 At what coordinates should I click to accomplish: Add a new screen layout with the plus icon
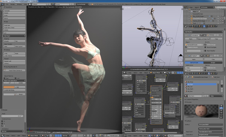[x=47, y=4]
